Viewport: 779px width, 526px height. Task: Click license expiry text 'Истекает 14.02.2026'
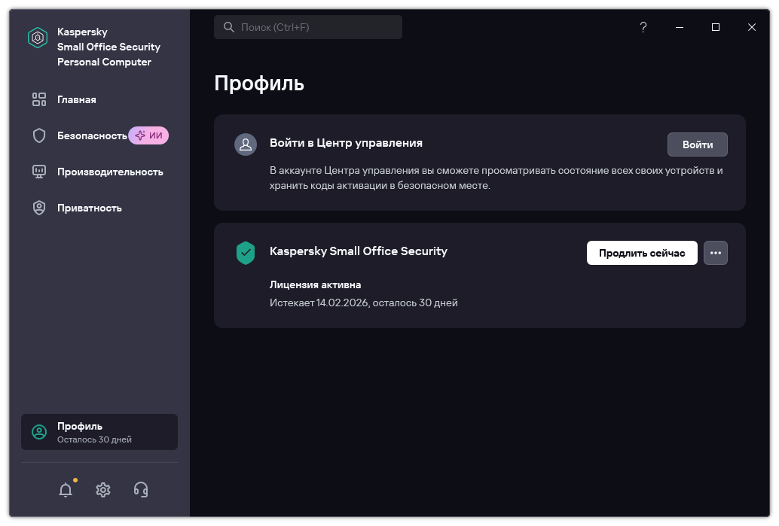tap(319, 303)
